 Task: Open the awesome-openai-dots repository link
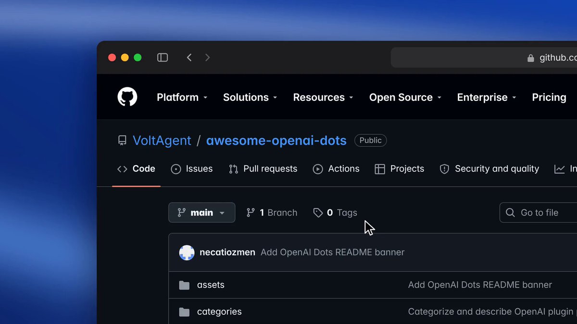tap(276, 141)
